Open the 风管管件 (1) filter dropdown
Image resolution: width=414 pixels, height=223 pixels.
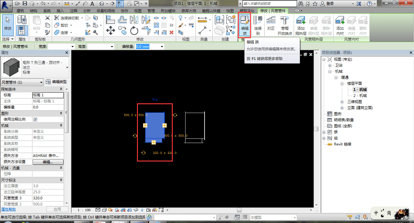[x=42, y=82]
